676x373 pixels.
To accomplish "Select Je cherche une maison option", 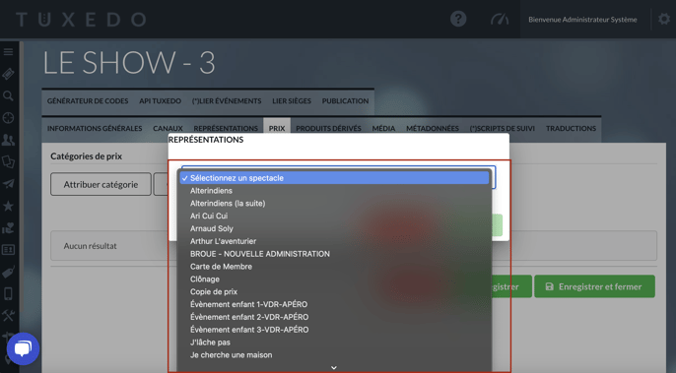I will point(335,355).
